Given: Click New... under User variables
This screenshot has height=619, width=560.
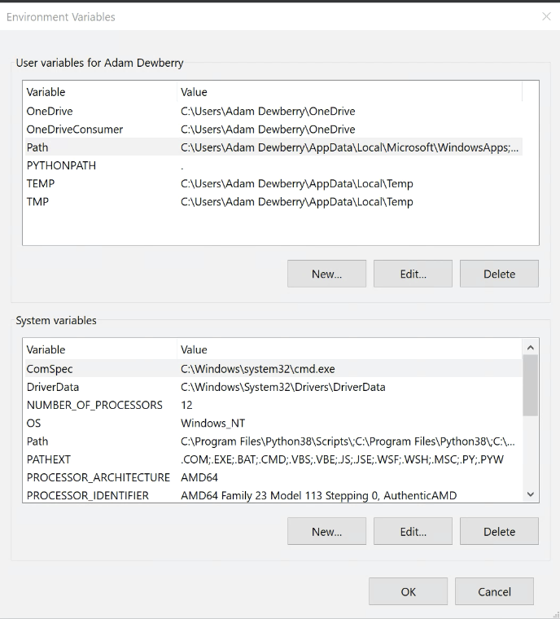Looking at the screenshot, I should click(x=326, y=274).
